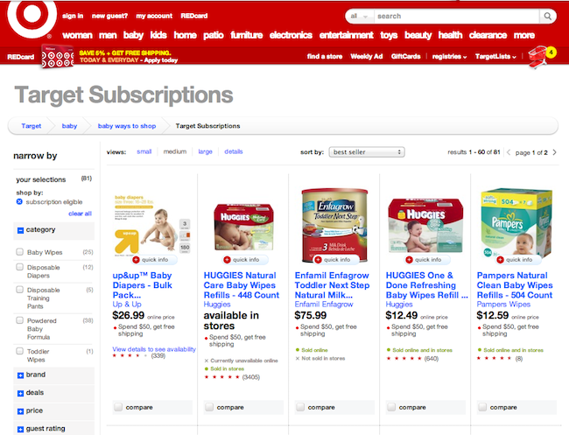Go to next results page arrow
Image resolution: width=569 pixels, height=435 pixels.
click(x=554, y=152)
